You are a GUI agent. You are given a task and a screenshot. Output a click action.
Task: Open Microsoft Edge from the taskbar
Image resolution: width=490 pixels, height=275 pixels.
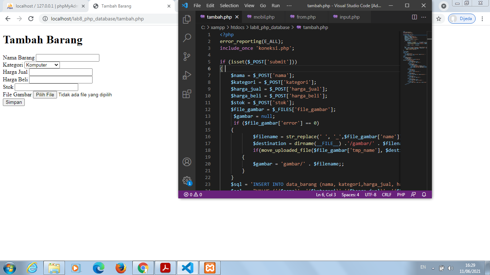click(x=99, y=268)
